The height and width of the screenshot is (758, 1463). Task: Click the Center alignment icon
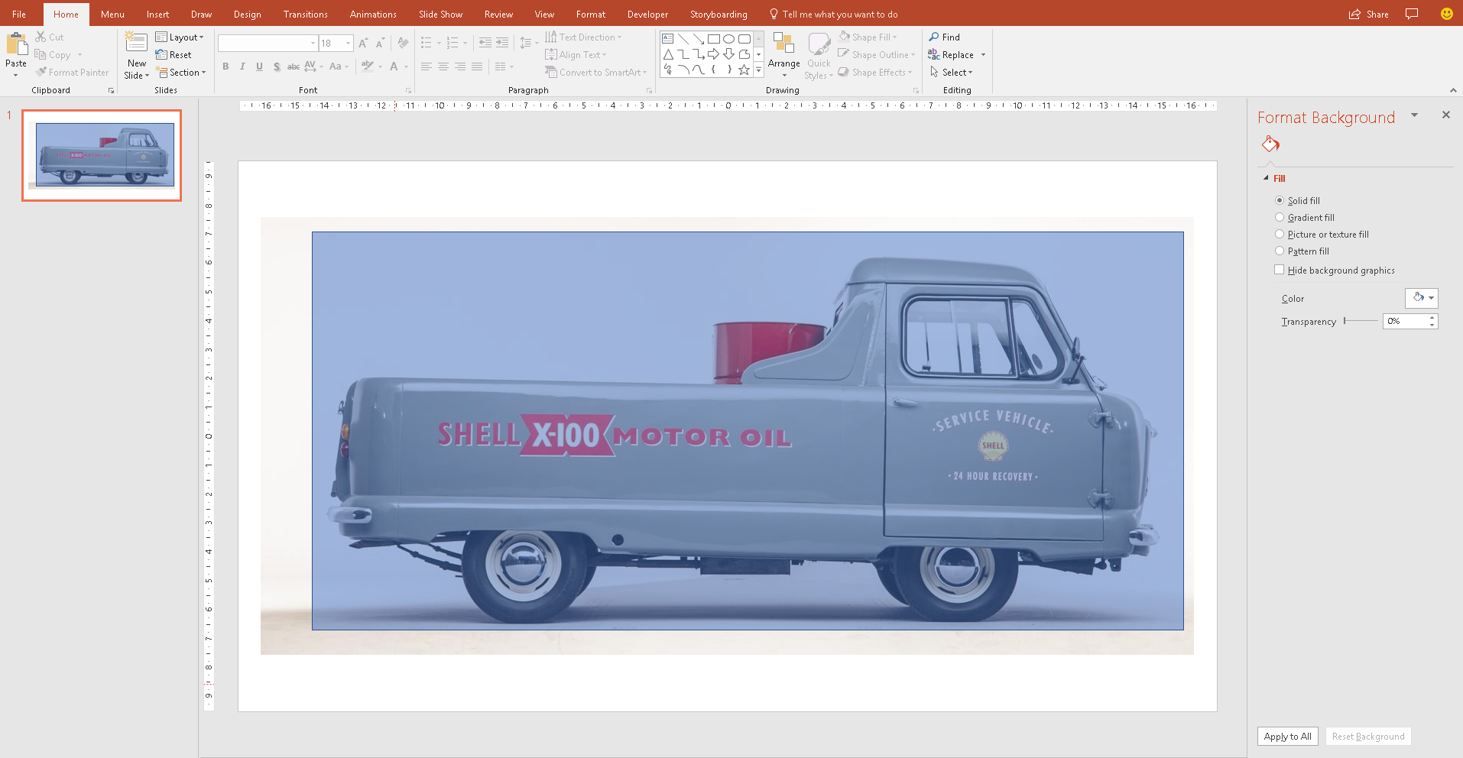(443, 66)
